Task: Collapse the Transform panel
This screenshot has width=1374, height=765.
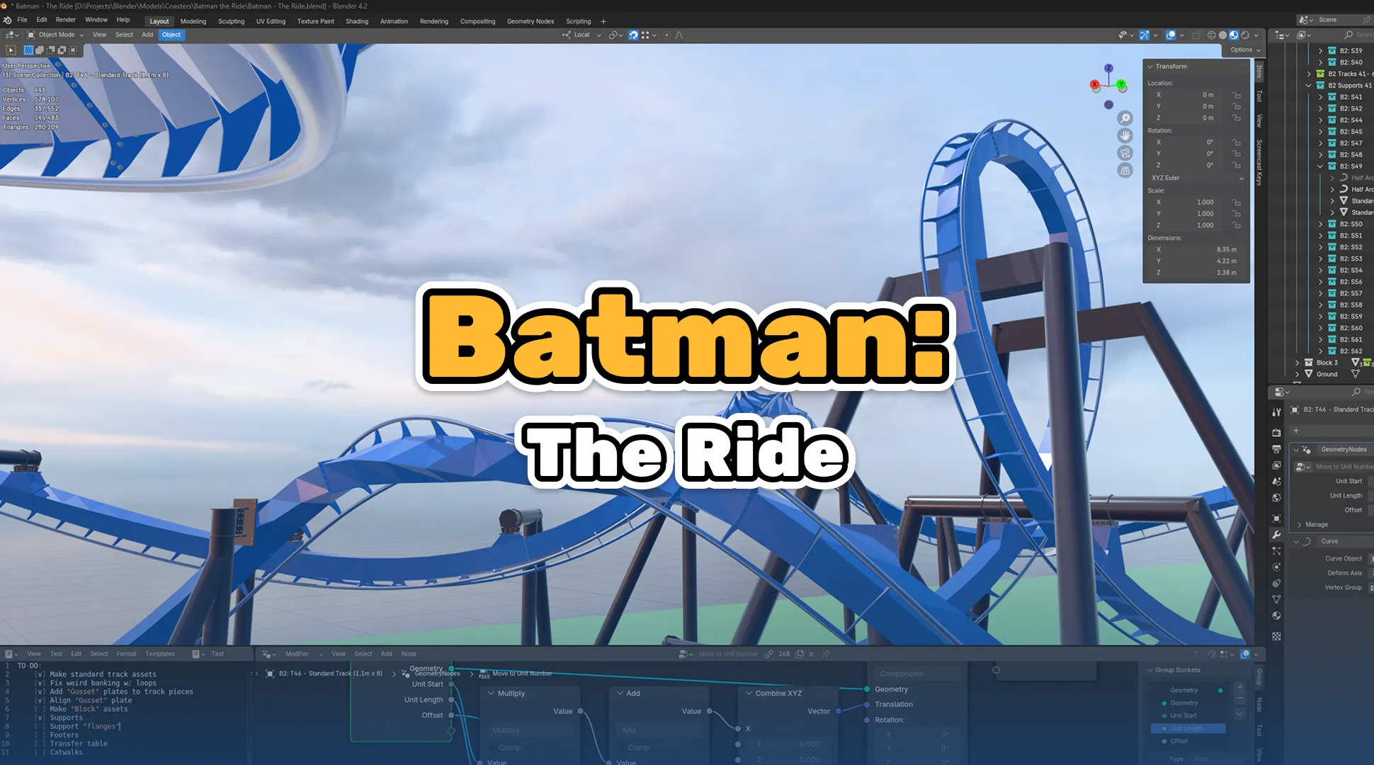Action: point(1149,67)
